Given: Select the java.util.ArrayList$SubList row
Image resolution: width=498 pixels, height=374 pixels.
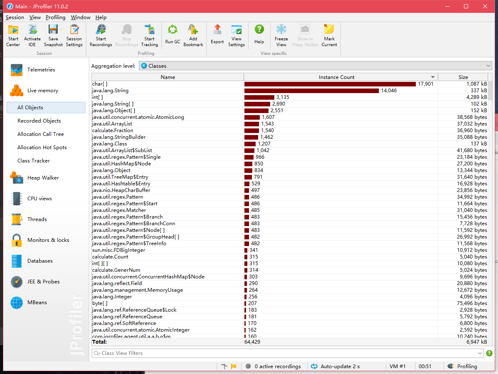Looking at the screenshot, I should pyautogui.click(x=290, y=150).
